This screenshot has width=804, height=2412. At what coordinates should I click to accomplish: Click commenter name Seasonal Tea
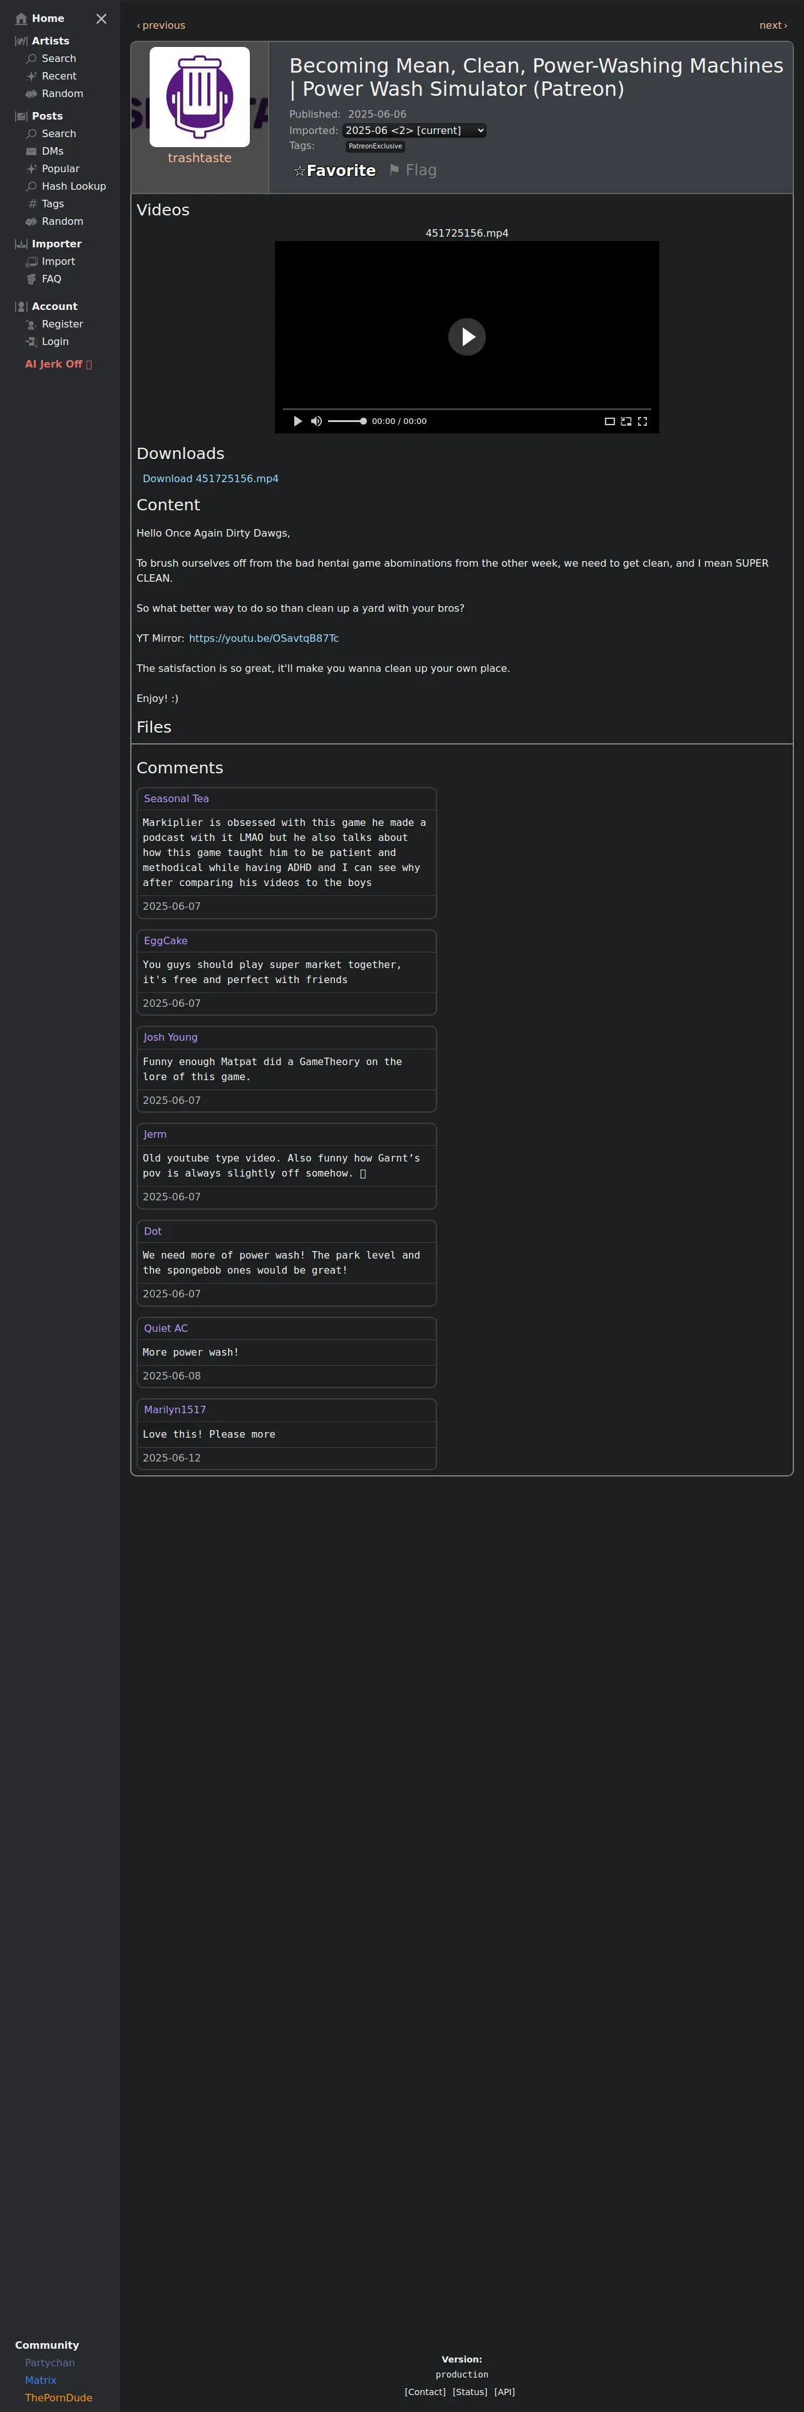[176, 799]
